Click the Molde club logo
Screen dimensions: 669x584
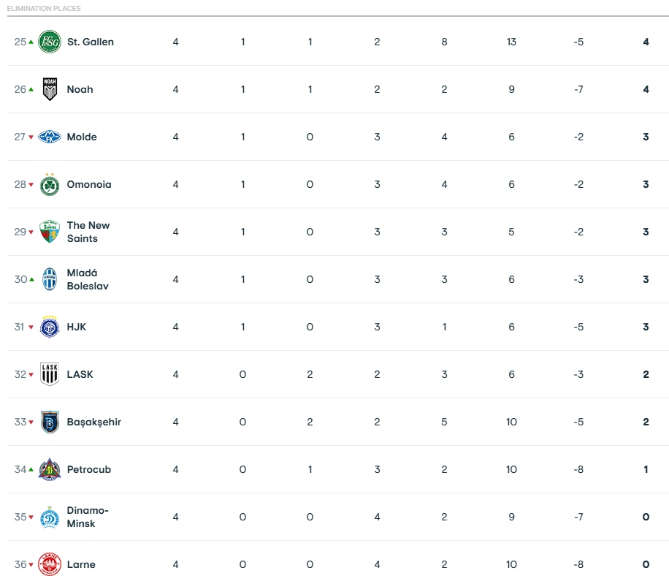50,137
